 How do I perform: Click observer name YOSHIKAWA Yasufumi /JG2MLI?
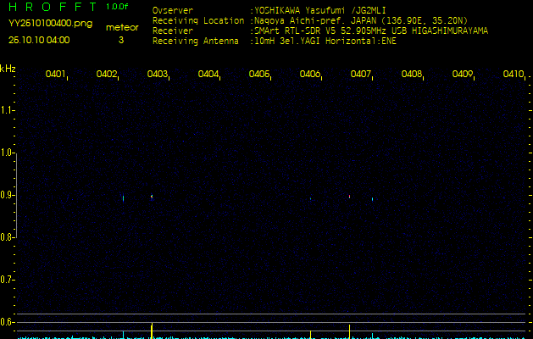[320, 10]
